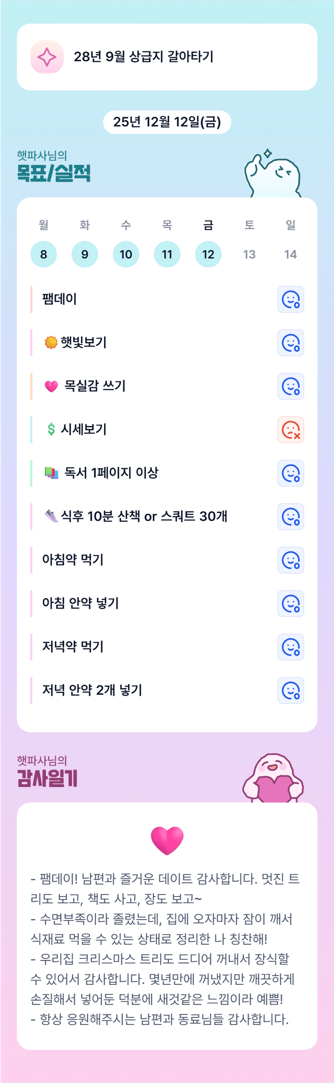Click the smiley icon for 햇빛보기
The width and height of the screenshot is (334, 1083).
click(x=290, y=343)
